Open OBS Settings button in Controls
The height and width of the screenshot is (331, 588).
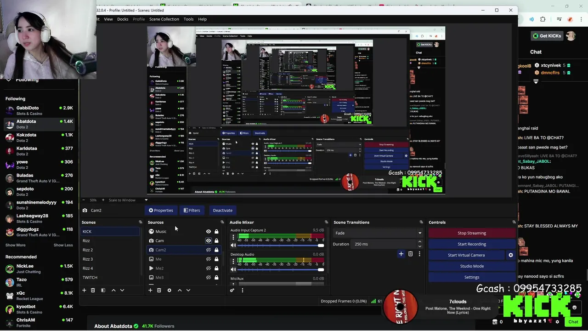pyautogui.click(x=472, y=277)
